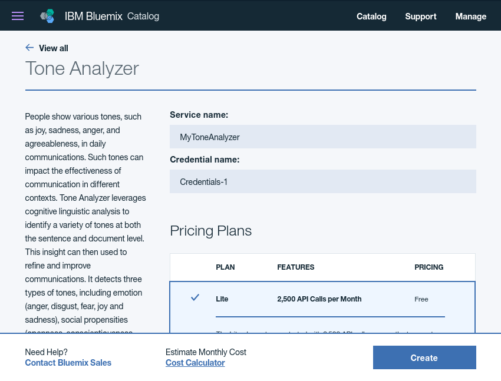Click the 2,500 API Calls per Month text
The image size is (501, 381).
coord(319,299)
